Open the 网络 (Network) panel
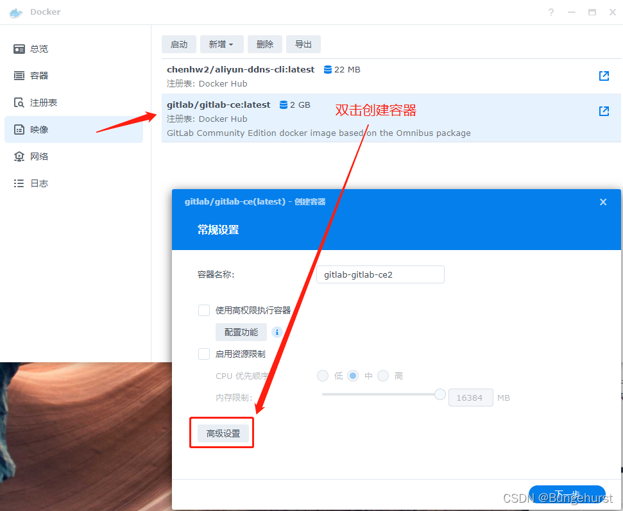Image resolution: width=623 pixels, height=511 pixels. click(40, 156)
